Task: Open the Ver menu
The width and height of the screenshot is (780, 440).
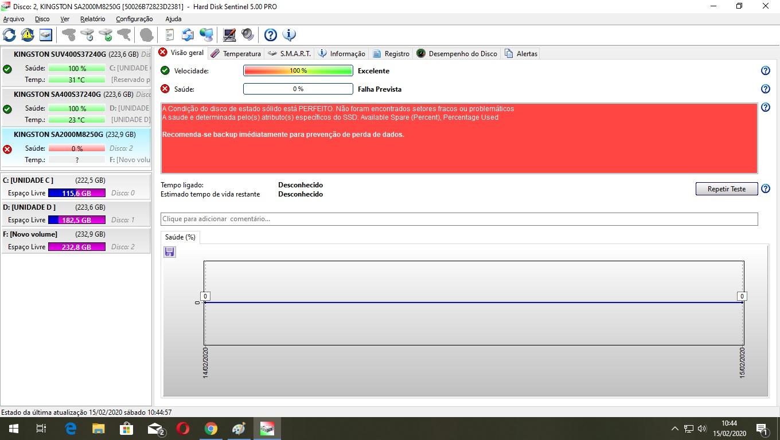Action: point(65,19)
